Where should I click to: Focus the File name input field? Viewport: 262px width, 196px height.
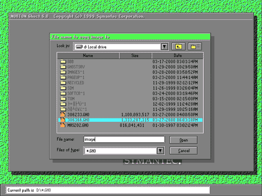tap(124, 139)
